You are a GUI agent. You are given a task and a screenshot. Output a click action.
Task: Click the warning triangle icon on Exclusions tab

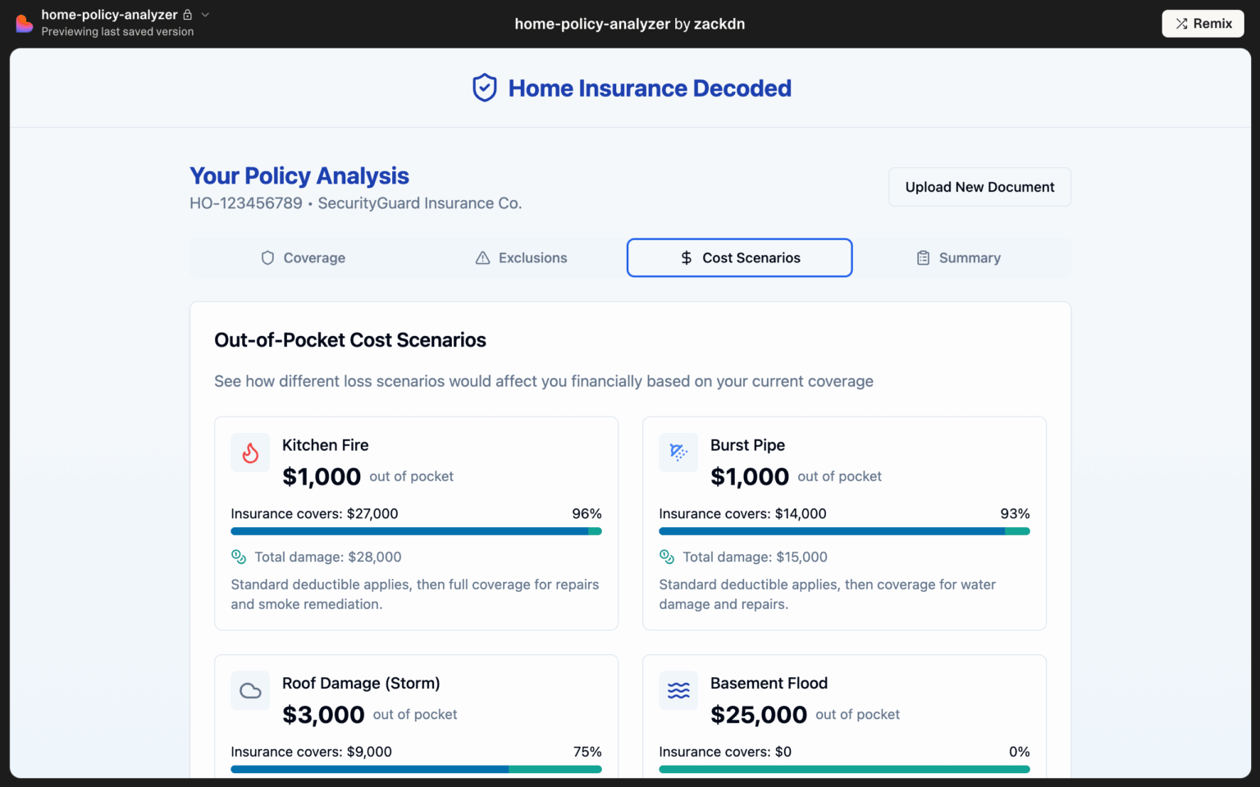click(x=481, y=257)
